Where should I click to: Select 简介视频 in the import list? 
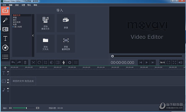[x=18, y=27]
